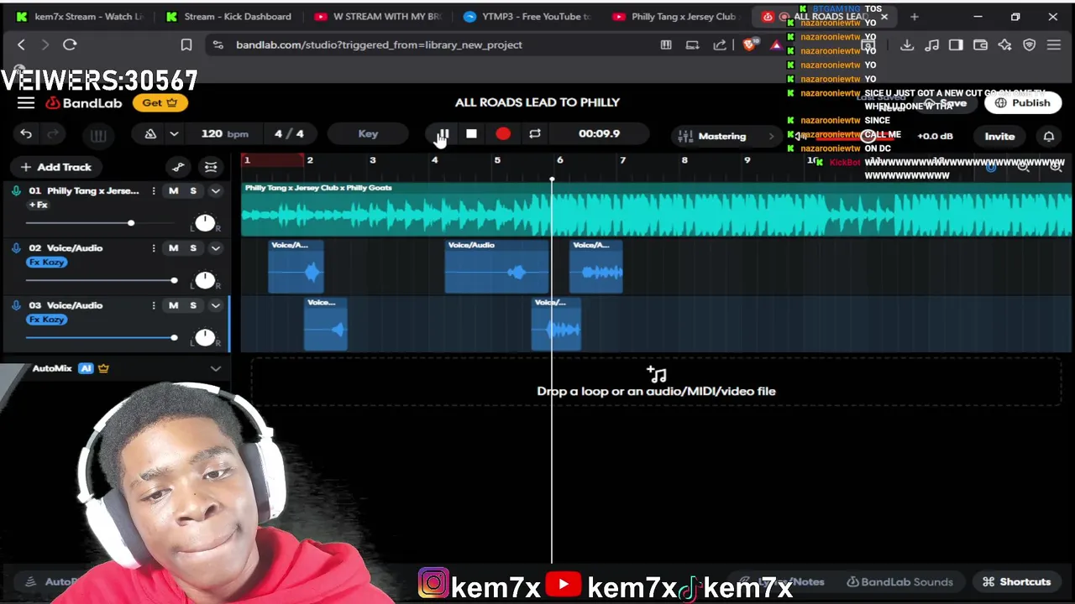
Task: Solo track 01 Philly Tang
Action: (193, 191)
